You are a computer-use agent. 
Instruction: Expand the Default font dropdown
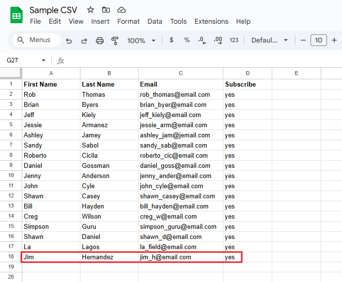(x=269, y=40)
